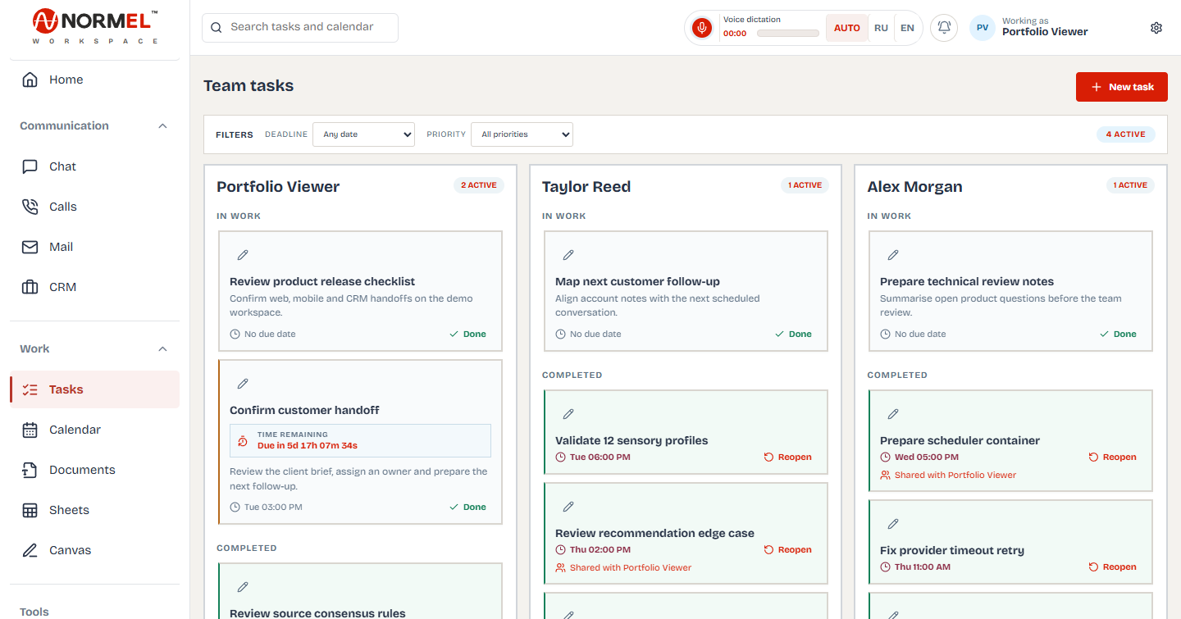This screenshot has height=619, width=1181.
Task: Open Canvas from the sidebar
Action: click(x=94, y=550)
